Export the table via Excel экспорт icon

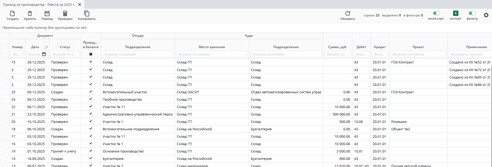(x=455, y=13)
